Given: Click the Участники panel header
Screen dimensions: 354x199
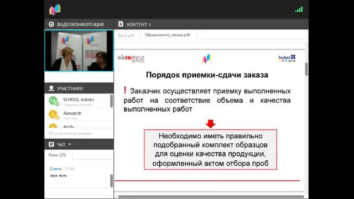Looking at the screenshot, I should click(x=79, y=88).
